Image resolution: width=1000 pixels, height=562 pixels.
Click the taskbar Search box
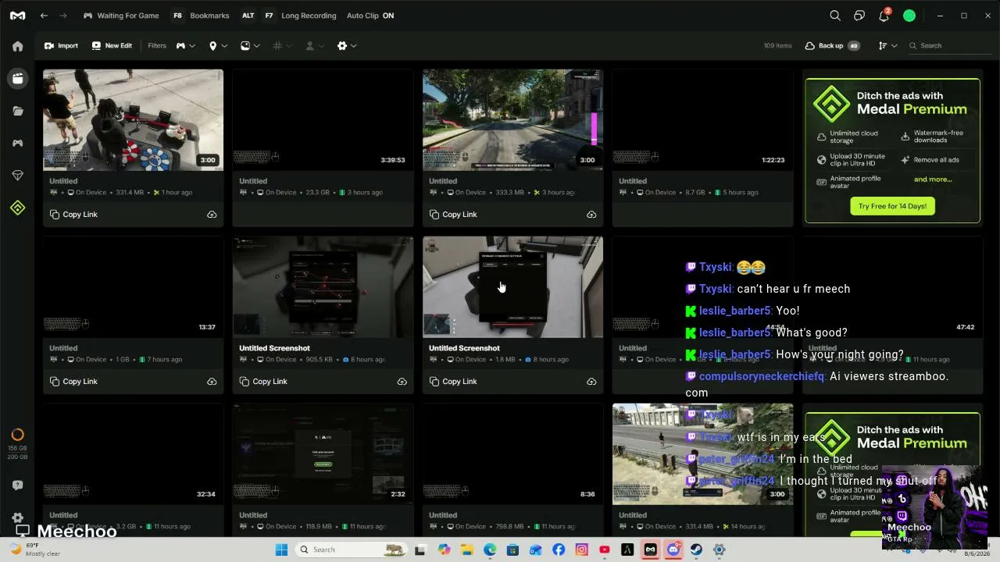352,550
